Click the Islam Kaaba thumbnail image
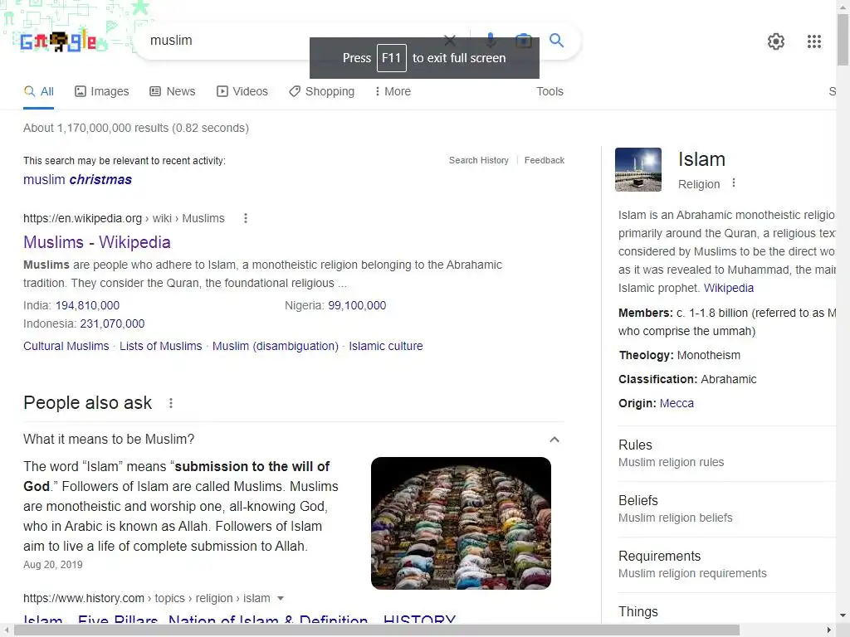850x637 pixels. 638,169
